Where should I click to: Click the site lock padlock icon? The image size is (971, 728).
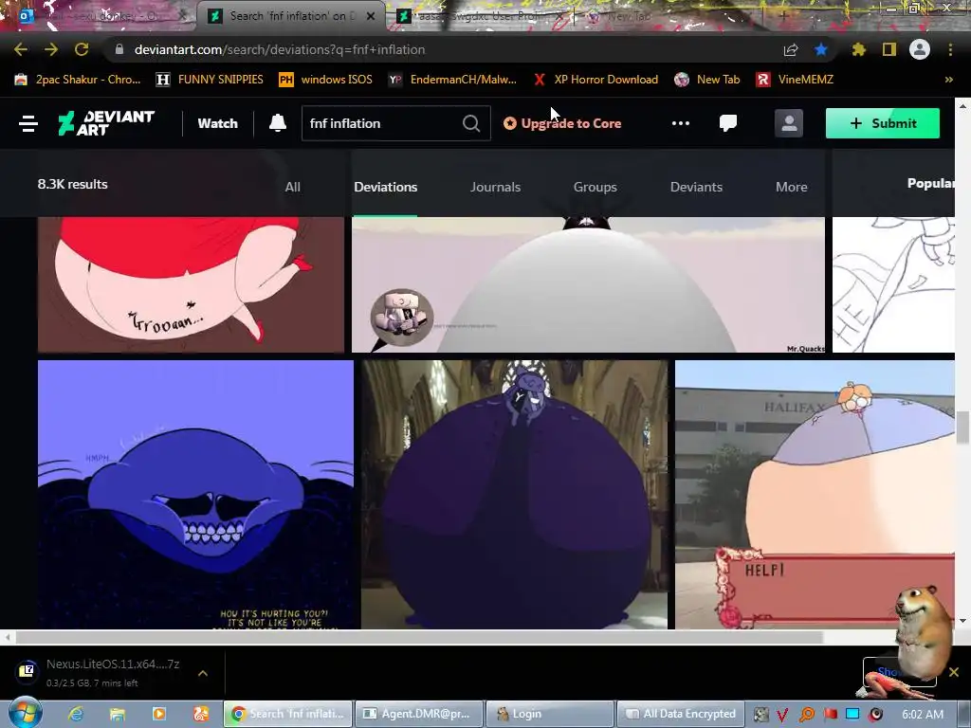tap(119, 49)
